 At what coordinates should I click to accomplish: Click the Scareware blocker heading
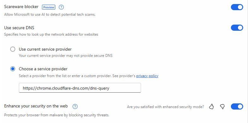tap(21, 7)
